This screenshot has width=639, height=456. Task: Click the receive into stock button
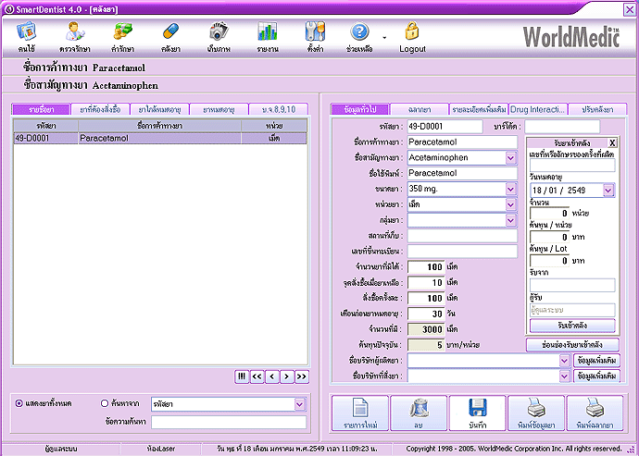click(572, 326)
